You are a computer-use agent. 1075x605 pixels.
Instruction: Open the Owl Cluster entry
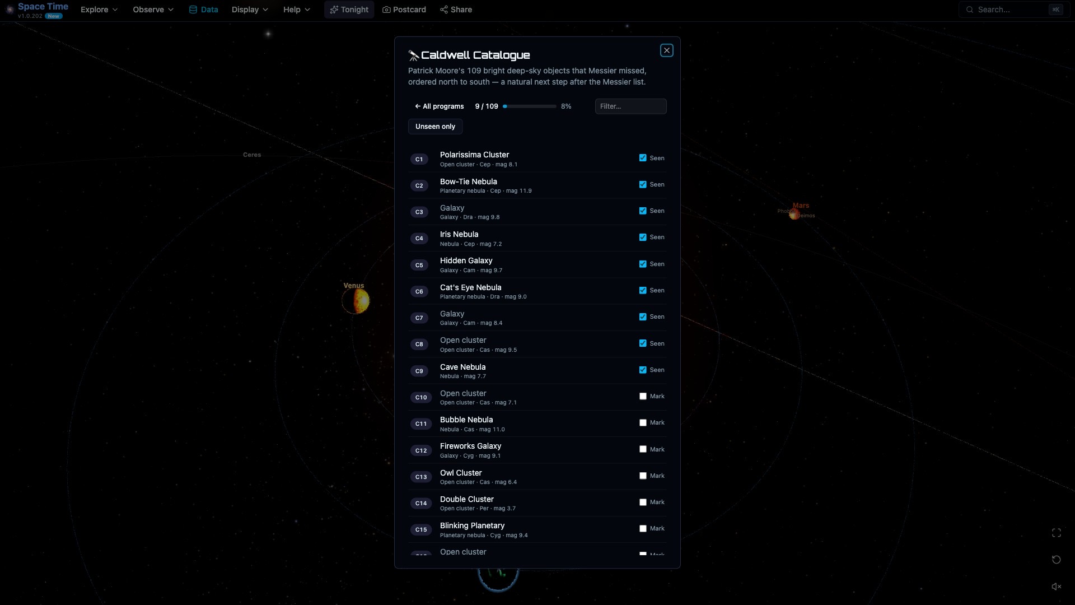537,477
